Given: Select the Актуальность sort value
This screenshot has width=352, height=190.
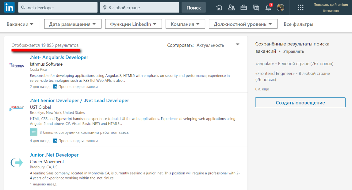Looking at the screenshot, I should click(210, 45).
